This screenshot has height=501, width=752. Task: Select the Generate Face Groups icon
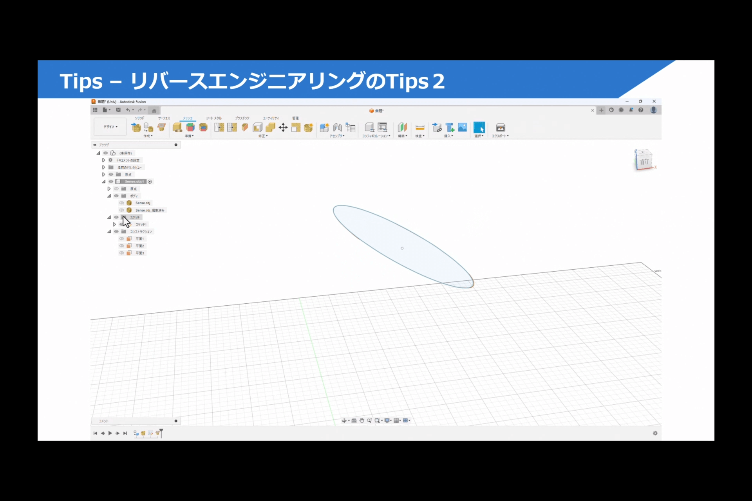click(x=190, y=127)
